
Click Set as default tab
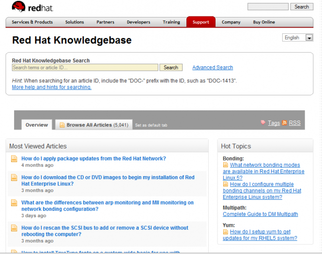[x=151, y=125]
